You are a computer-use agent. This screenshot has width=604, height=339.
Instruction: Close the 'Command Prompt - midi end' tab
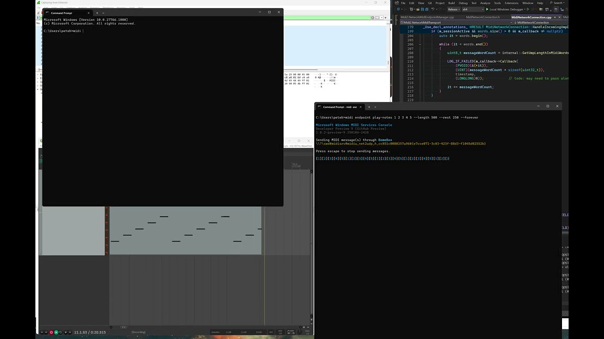point(361,107)
